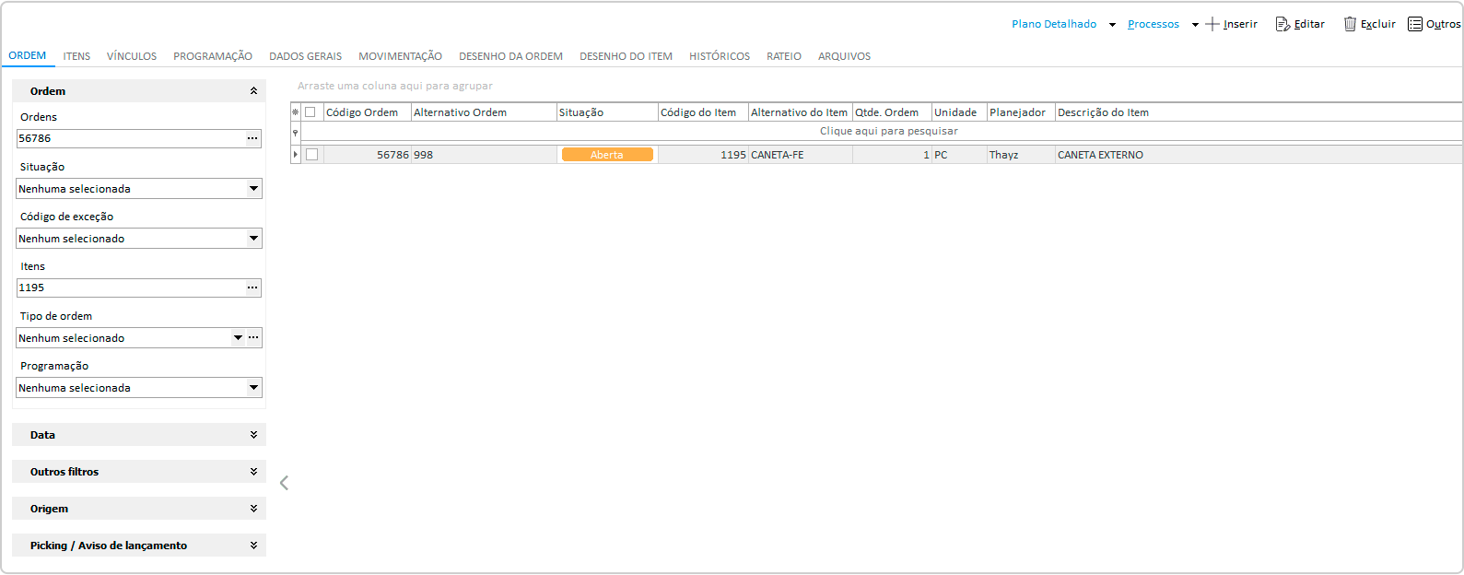Image resolution: width=1464 pixels, height=575 pixels.
Task: Click the Plano Detalhado link
Action: tap(1054, 24)
